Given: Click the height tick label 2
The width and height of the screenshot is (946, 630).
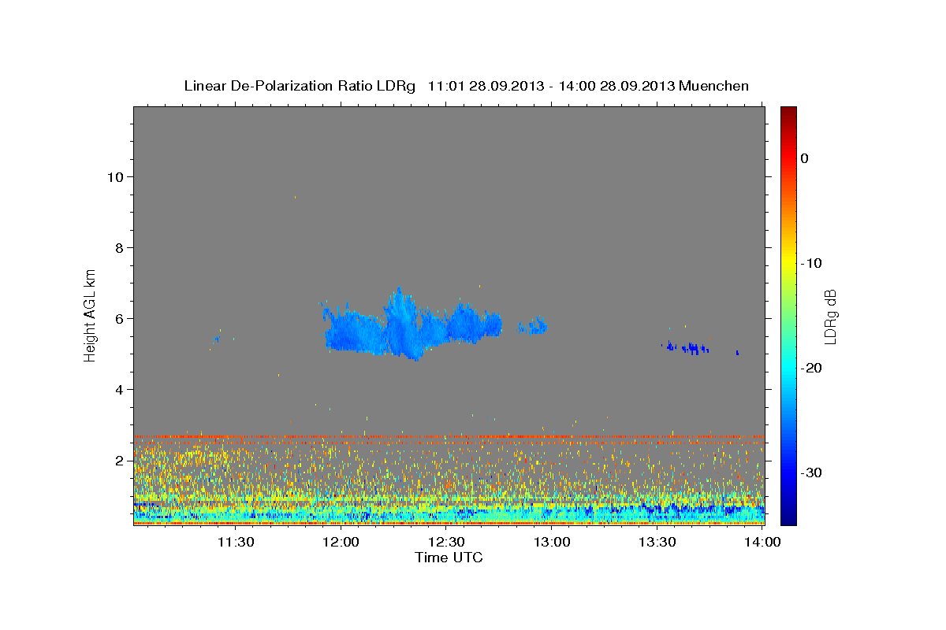Looking at the screenshot, I should coord(120,461).
